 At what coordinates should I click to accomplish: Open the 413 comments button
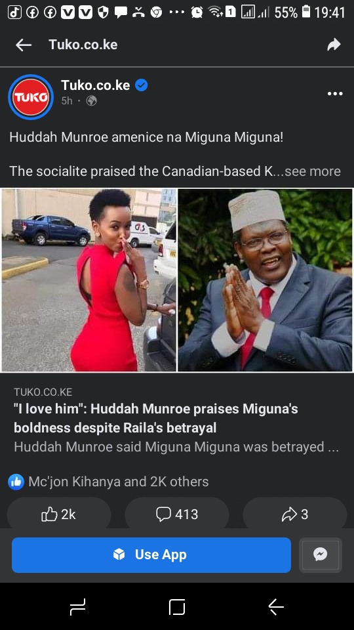tap(177, 514)
